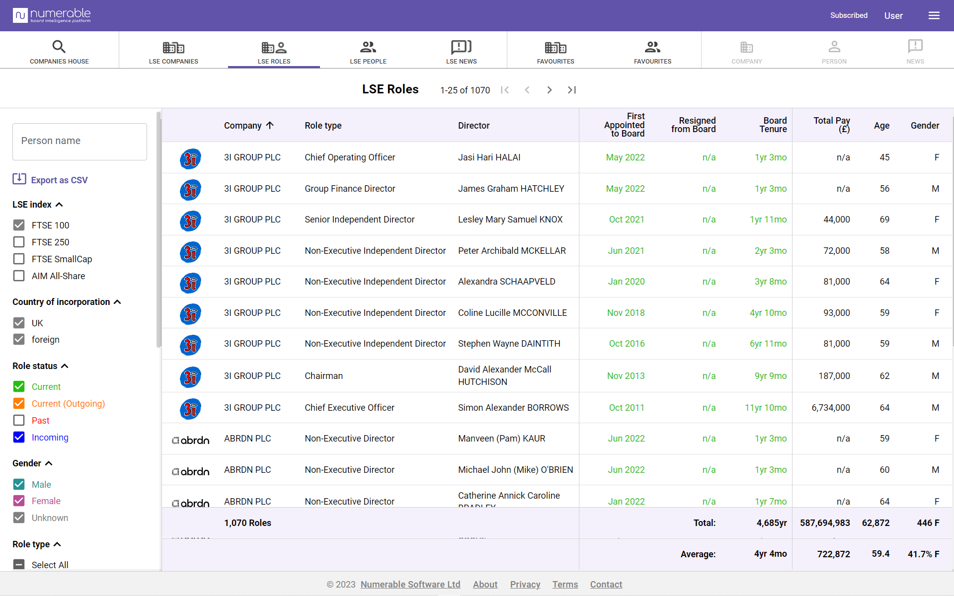Sort by Total Pay column
Image resolution: width=954 pixels, height=596 pixels.
pos(831,125)
